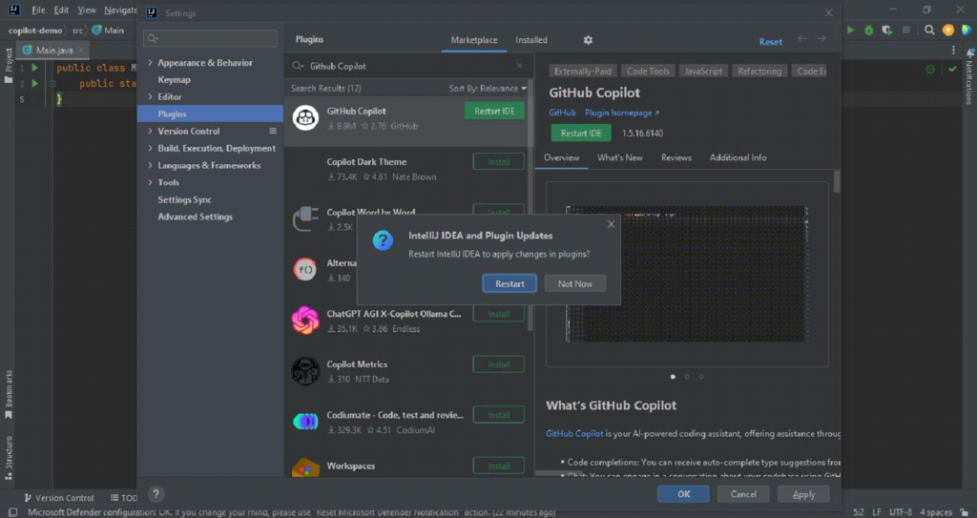The image size is (977, 518).
Task: Click the Codiumate plugin icon
Action: [x=305, y=422]
